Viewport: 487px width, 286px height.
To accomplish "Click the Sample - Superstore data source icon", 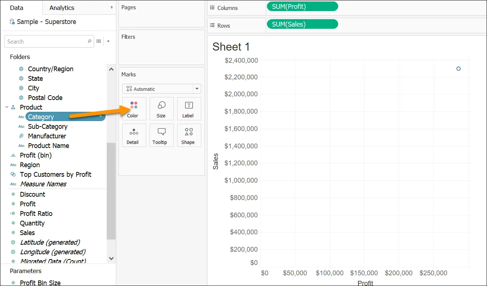I will click(x=12, y=22).
